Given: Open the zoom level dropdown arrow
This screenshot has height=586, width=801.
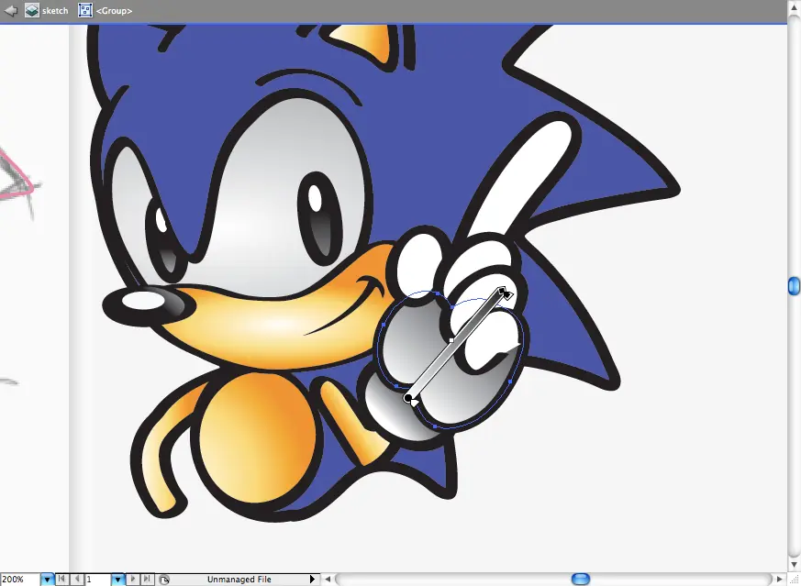Looking at the screenshot, I should point(47,580).
